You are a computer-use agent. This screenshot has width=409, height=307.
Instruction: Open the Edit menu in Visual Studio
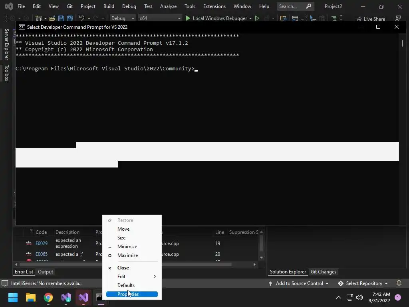pos(36,6)
